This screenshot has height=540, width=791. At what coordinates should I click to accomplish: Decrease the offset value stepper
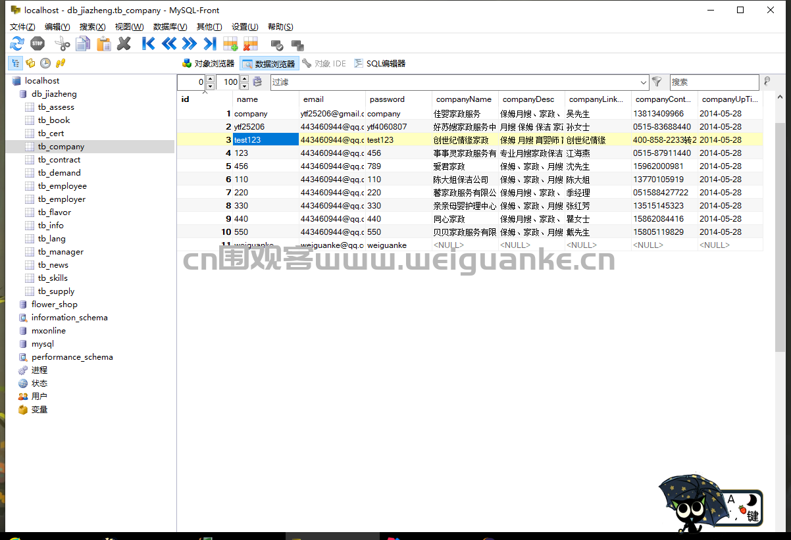coord(210,86)
